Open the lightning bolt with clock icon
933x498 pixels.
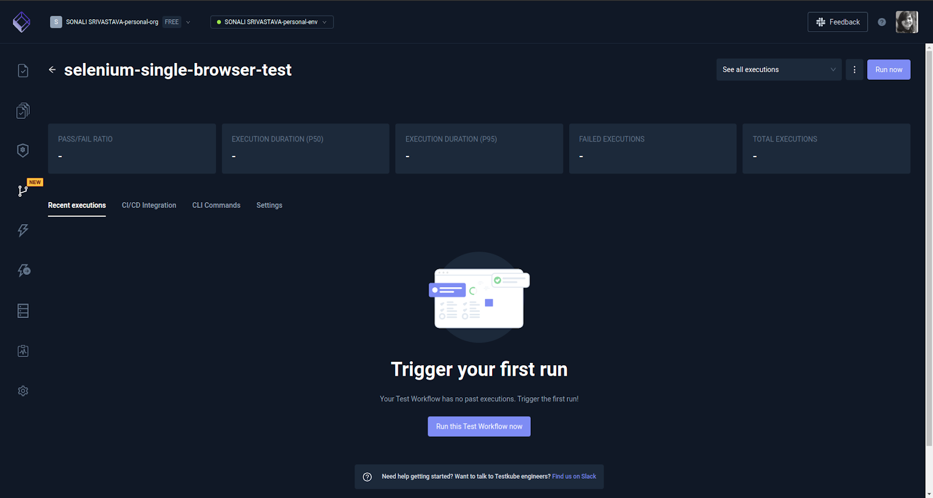[23, 270]
